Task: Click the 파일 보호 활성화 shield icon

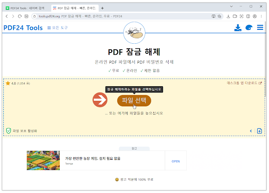Action: [x=8, y=131]
